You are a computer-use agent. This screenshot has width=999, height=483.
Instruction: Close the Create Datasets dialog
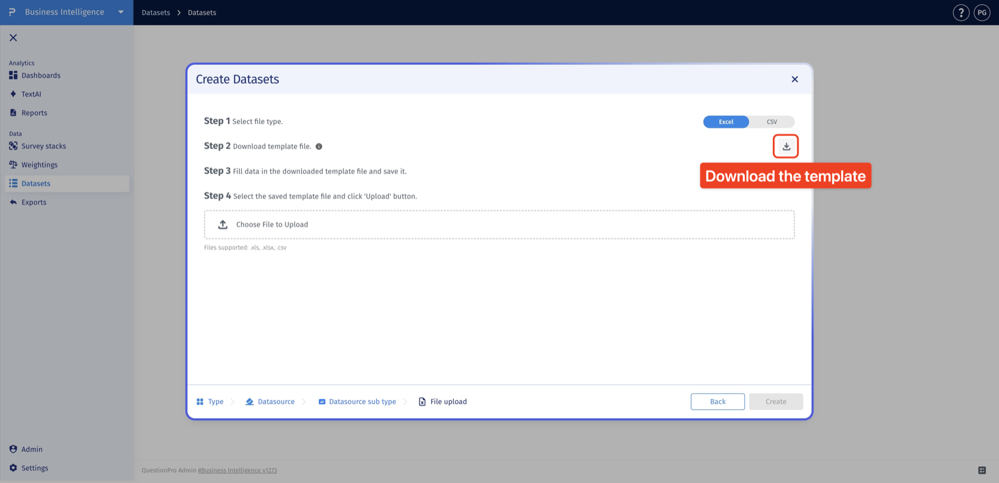pos(795,79)
